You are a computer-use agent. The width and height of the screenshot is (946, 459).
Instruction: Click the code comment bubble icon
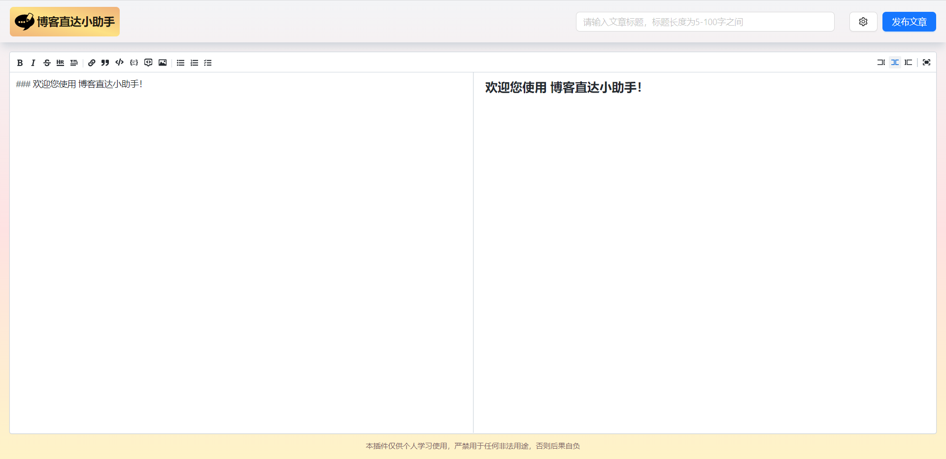pyautogui.click(x=148, y=63)
